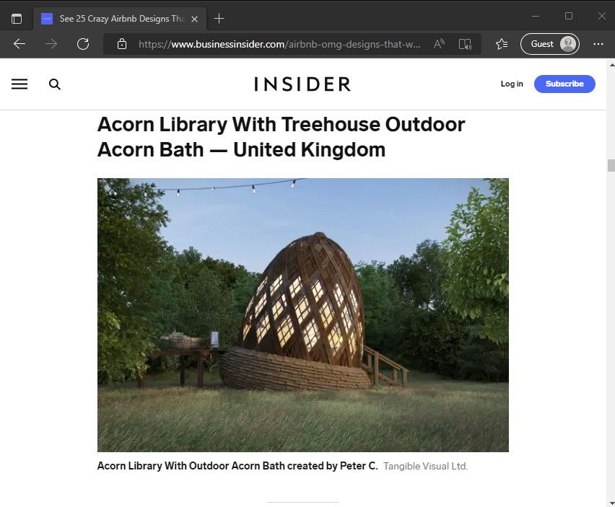Reload the current page

click(83, 43)
